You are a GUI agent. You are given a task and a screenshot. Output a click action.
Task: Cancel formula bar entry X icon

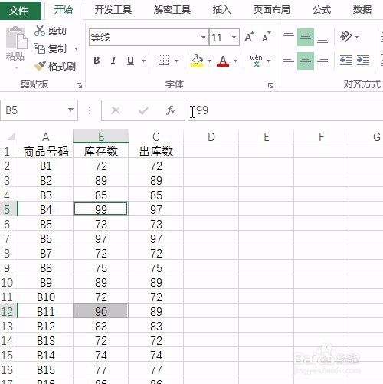(x=116, y=110)
